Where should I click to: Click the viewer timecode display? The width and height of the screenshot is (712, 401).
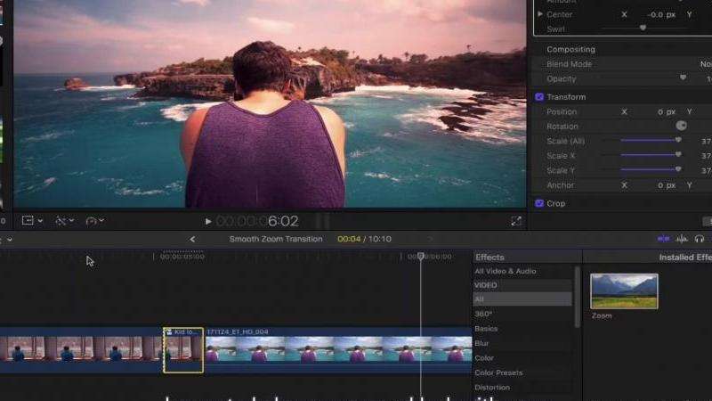257,221
